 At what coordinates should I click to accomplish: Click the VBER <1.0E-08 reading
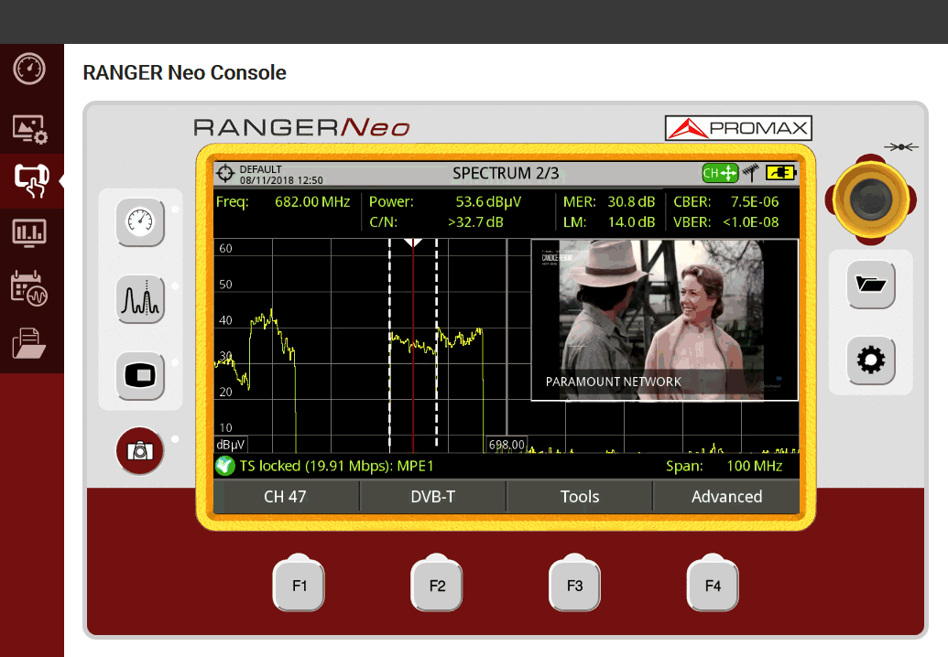[x=750, y=222]
